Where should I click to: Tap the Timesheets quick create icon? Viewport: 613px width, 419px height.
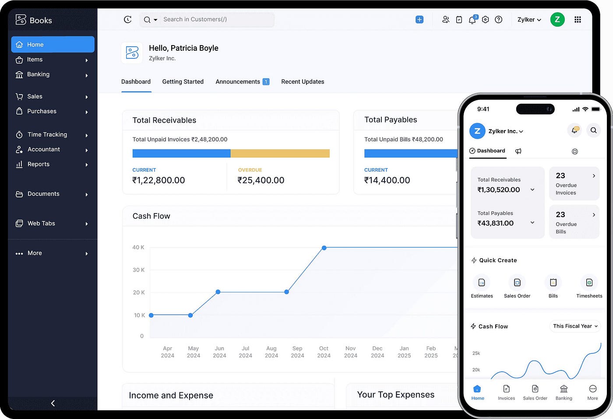coord(589,282)
